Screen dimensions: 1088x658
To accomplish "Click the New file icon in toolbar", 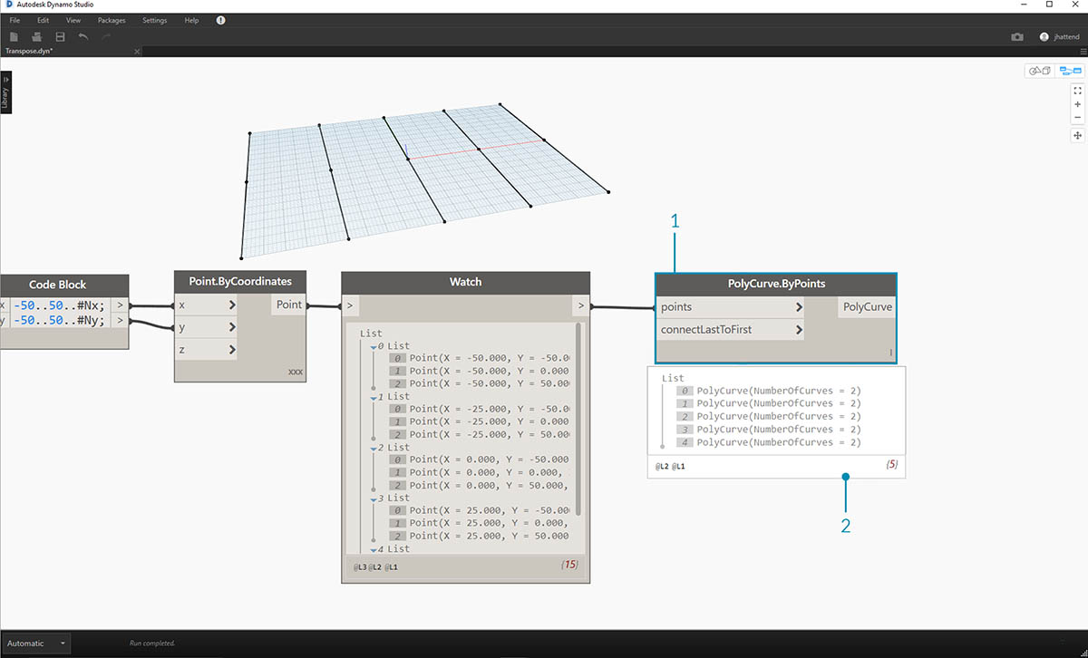I will (x=14, y=36).
